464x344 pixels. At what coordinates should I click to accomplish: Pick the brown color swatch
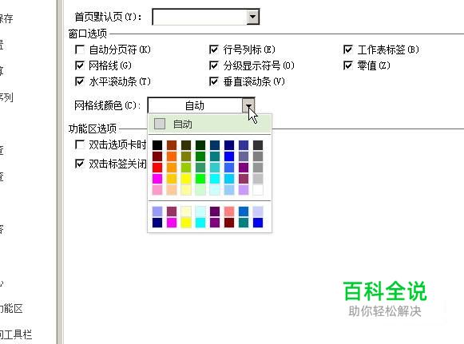(172, 145)
